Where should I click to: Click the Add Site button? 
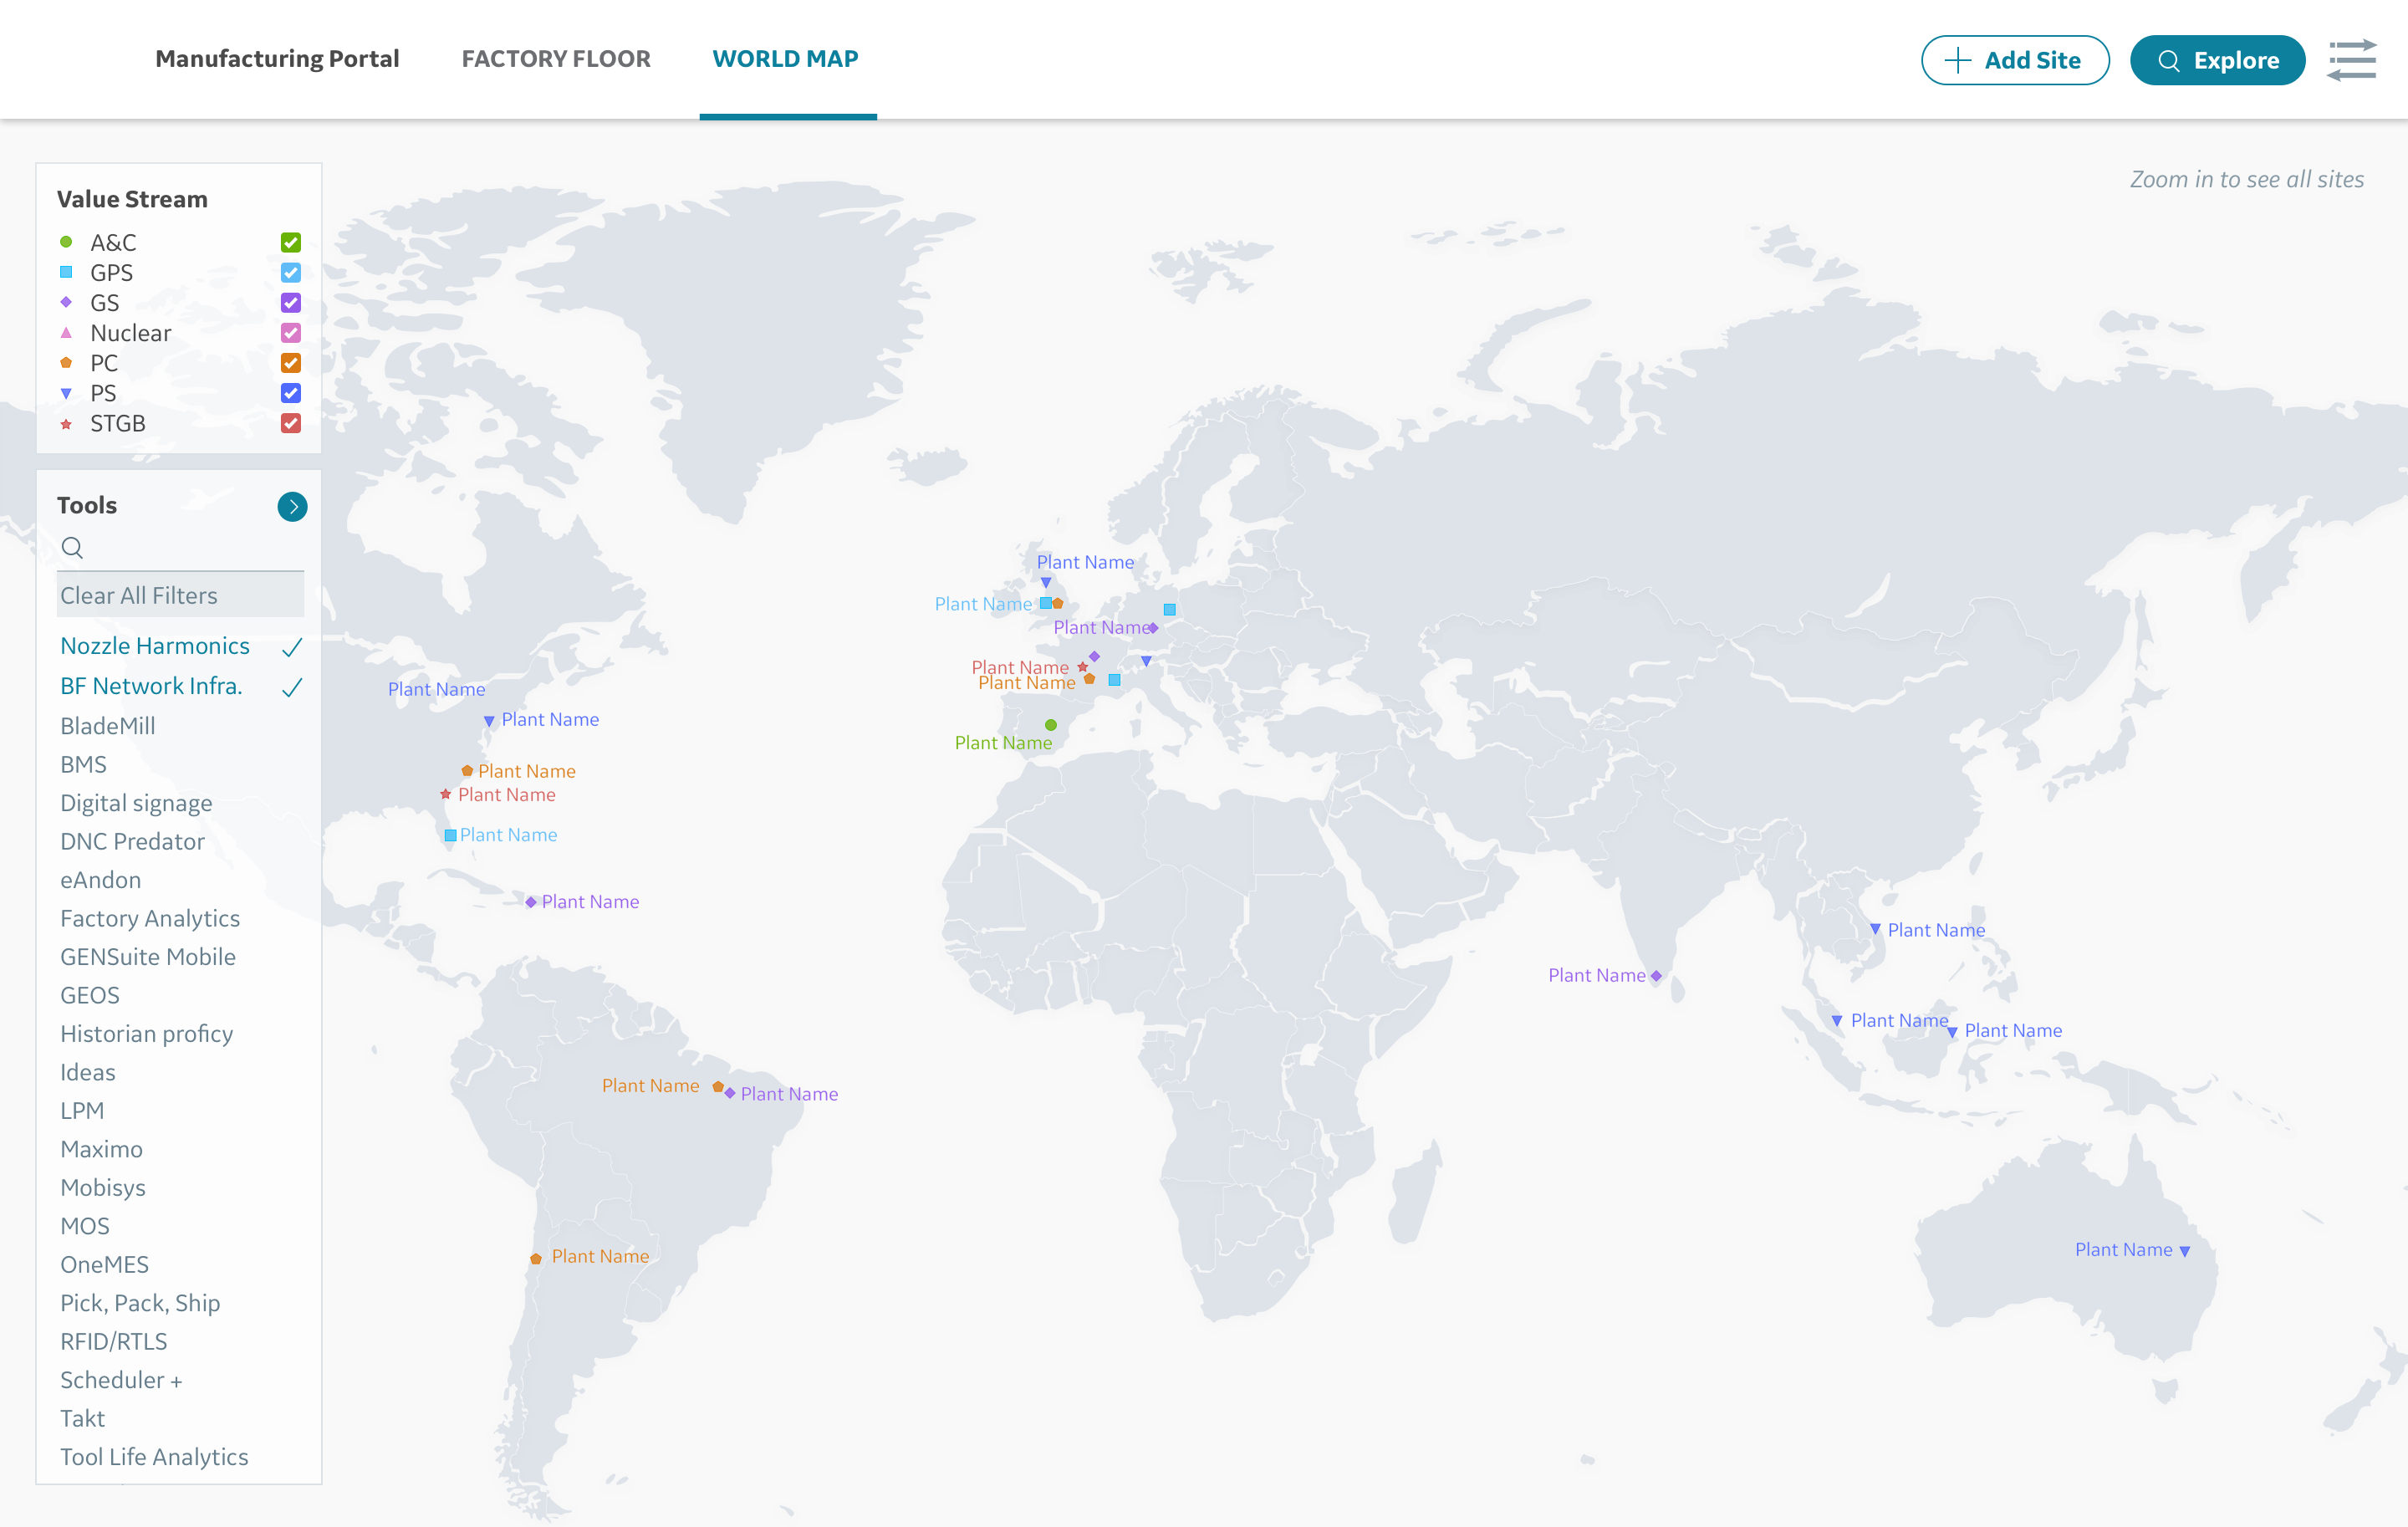(2015, 60)
